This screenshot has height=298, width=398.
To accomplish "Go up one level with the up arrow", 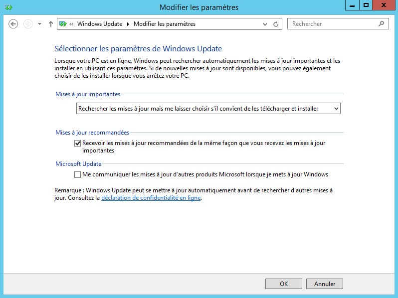I will coord(50,24).
